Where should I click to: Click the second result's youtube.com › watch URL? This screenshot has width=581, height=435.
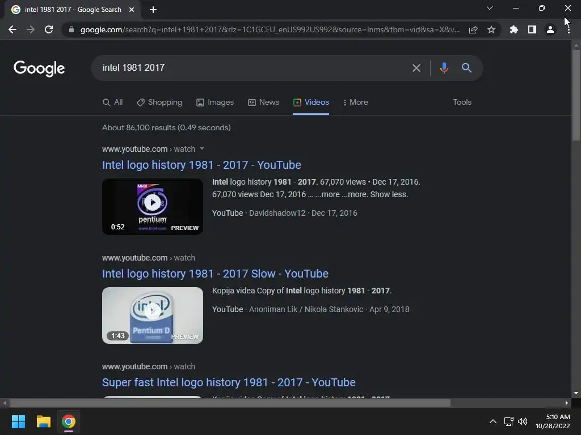pyautogui.click(x=149, y=258)
